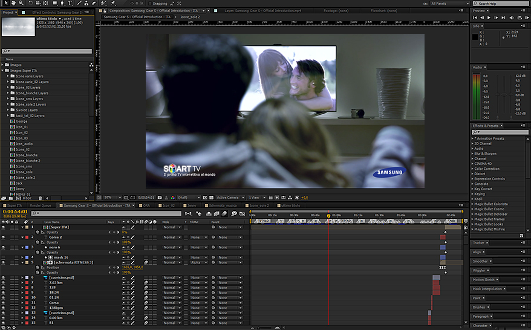Toggle stopwatch for Position property
The height and width of the screenshot is (330, 531).
point(37,267)
